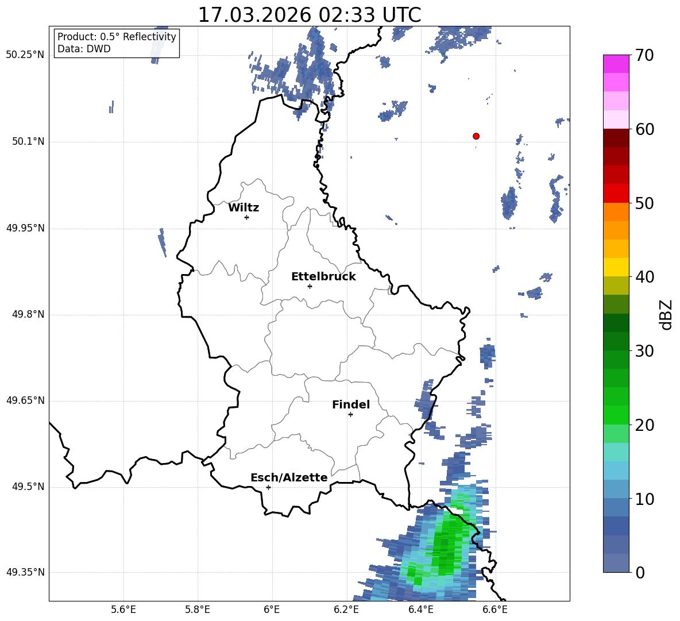Viewport: 680px width, 621px height.
Task: Click the 50.25°N latitude label
Action: click(25, 55)
